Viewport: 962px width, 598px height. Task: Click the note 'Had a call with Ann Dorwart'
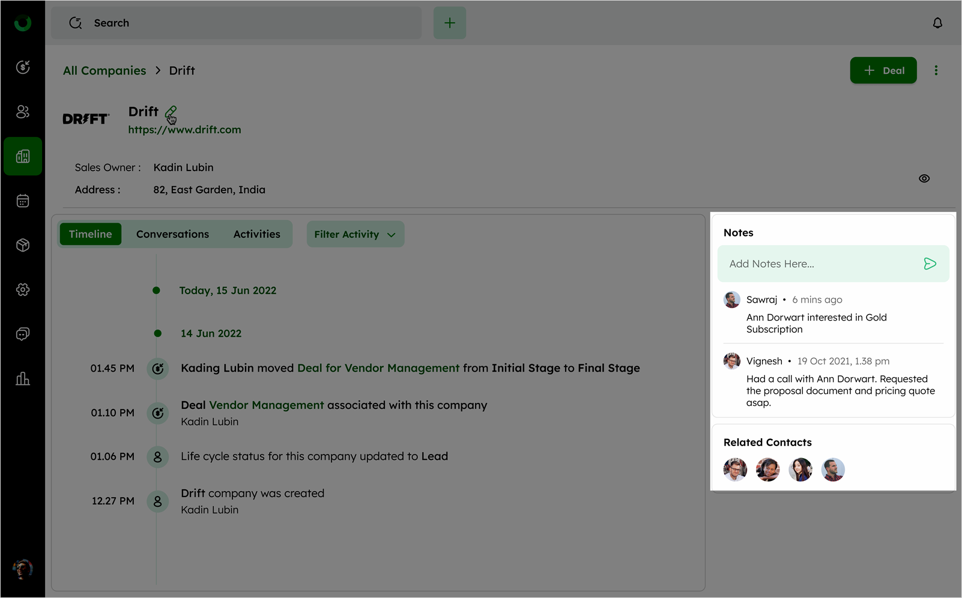coord(841,391)
